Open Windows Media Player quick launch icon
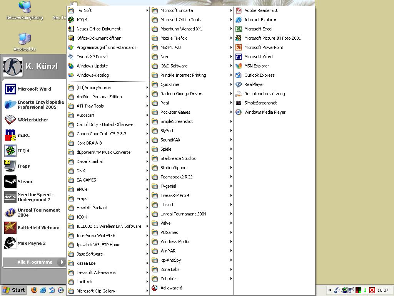The width and height of the screenshot is (394, 296). [x=60, y=290]
